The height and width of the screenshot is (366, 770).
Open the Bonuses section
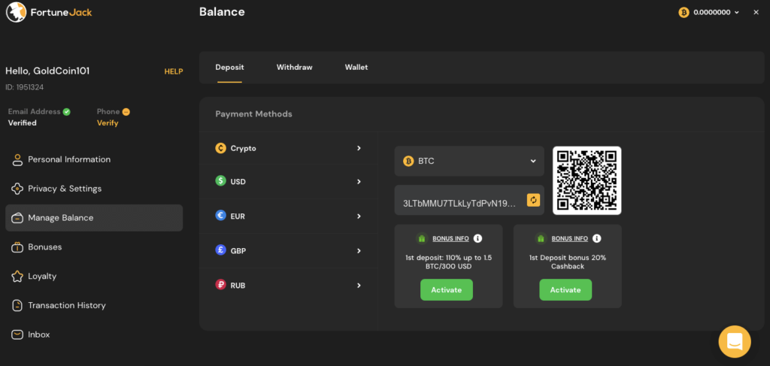coord(94,247)
